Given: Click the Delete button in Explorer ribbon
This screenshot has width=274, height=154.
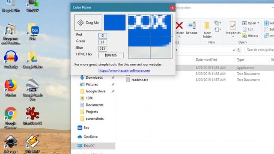Looking at the screenshot, I should pos(179,28).
